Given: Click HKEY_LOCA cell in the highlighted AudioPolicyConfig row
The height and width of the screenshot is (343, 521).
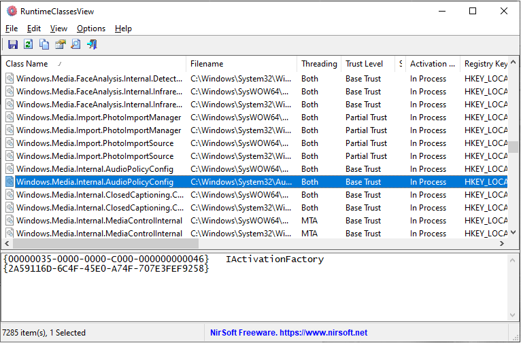Looking at the screenshot, I should [486, 182].
